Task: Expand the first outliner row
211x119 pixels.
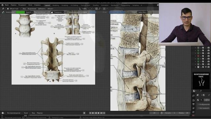Action: [196, 48]
